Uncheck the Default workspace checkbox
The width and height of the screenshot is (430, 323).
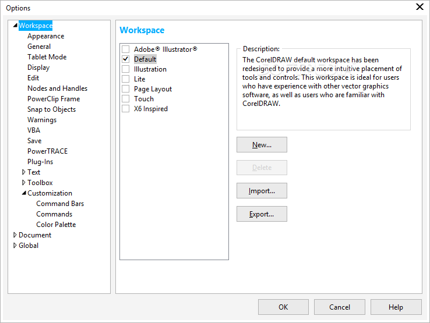126,59
